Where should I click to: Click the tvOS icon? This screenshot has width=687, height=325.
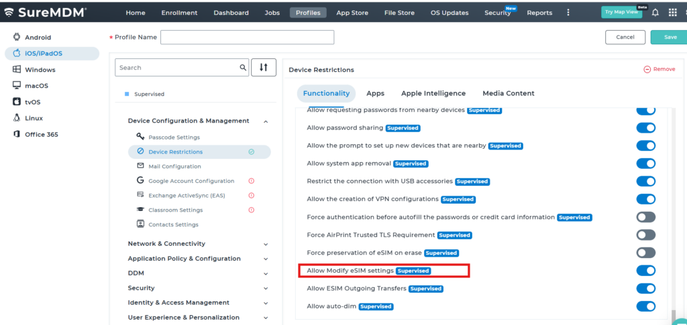click(17, 101)
